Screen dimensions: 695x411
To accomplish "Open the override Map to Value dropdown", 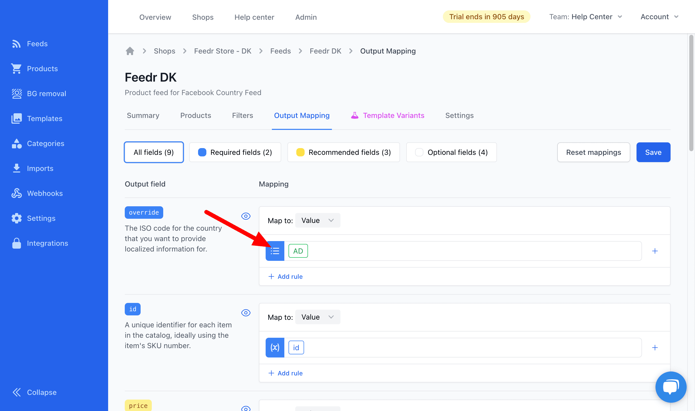I will [x=317, y=221].
